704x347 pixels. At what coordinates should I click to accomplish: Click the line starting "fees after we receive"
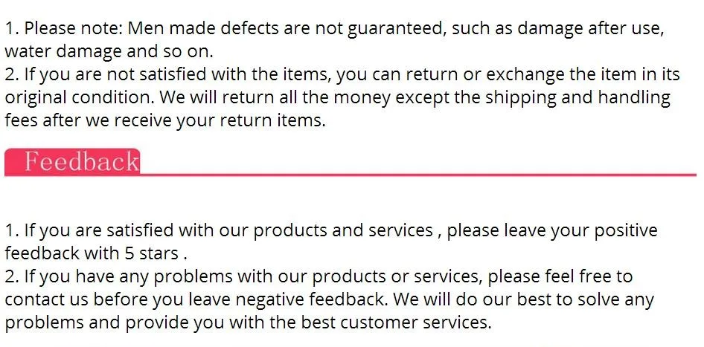tap(164, 120)
